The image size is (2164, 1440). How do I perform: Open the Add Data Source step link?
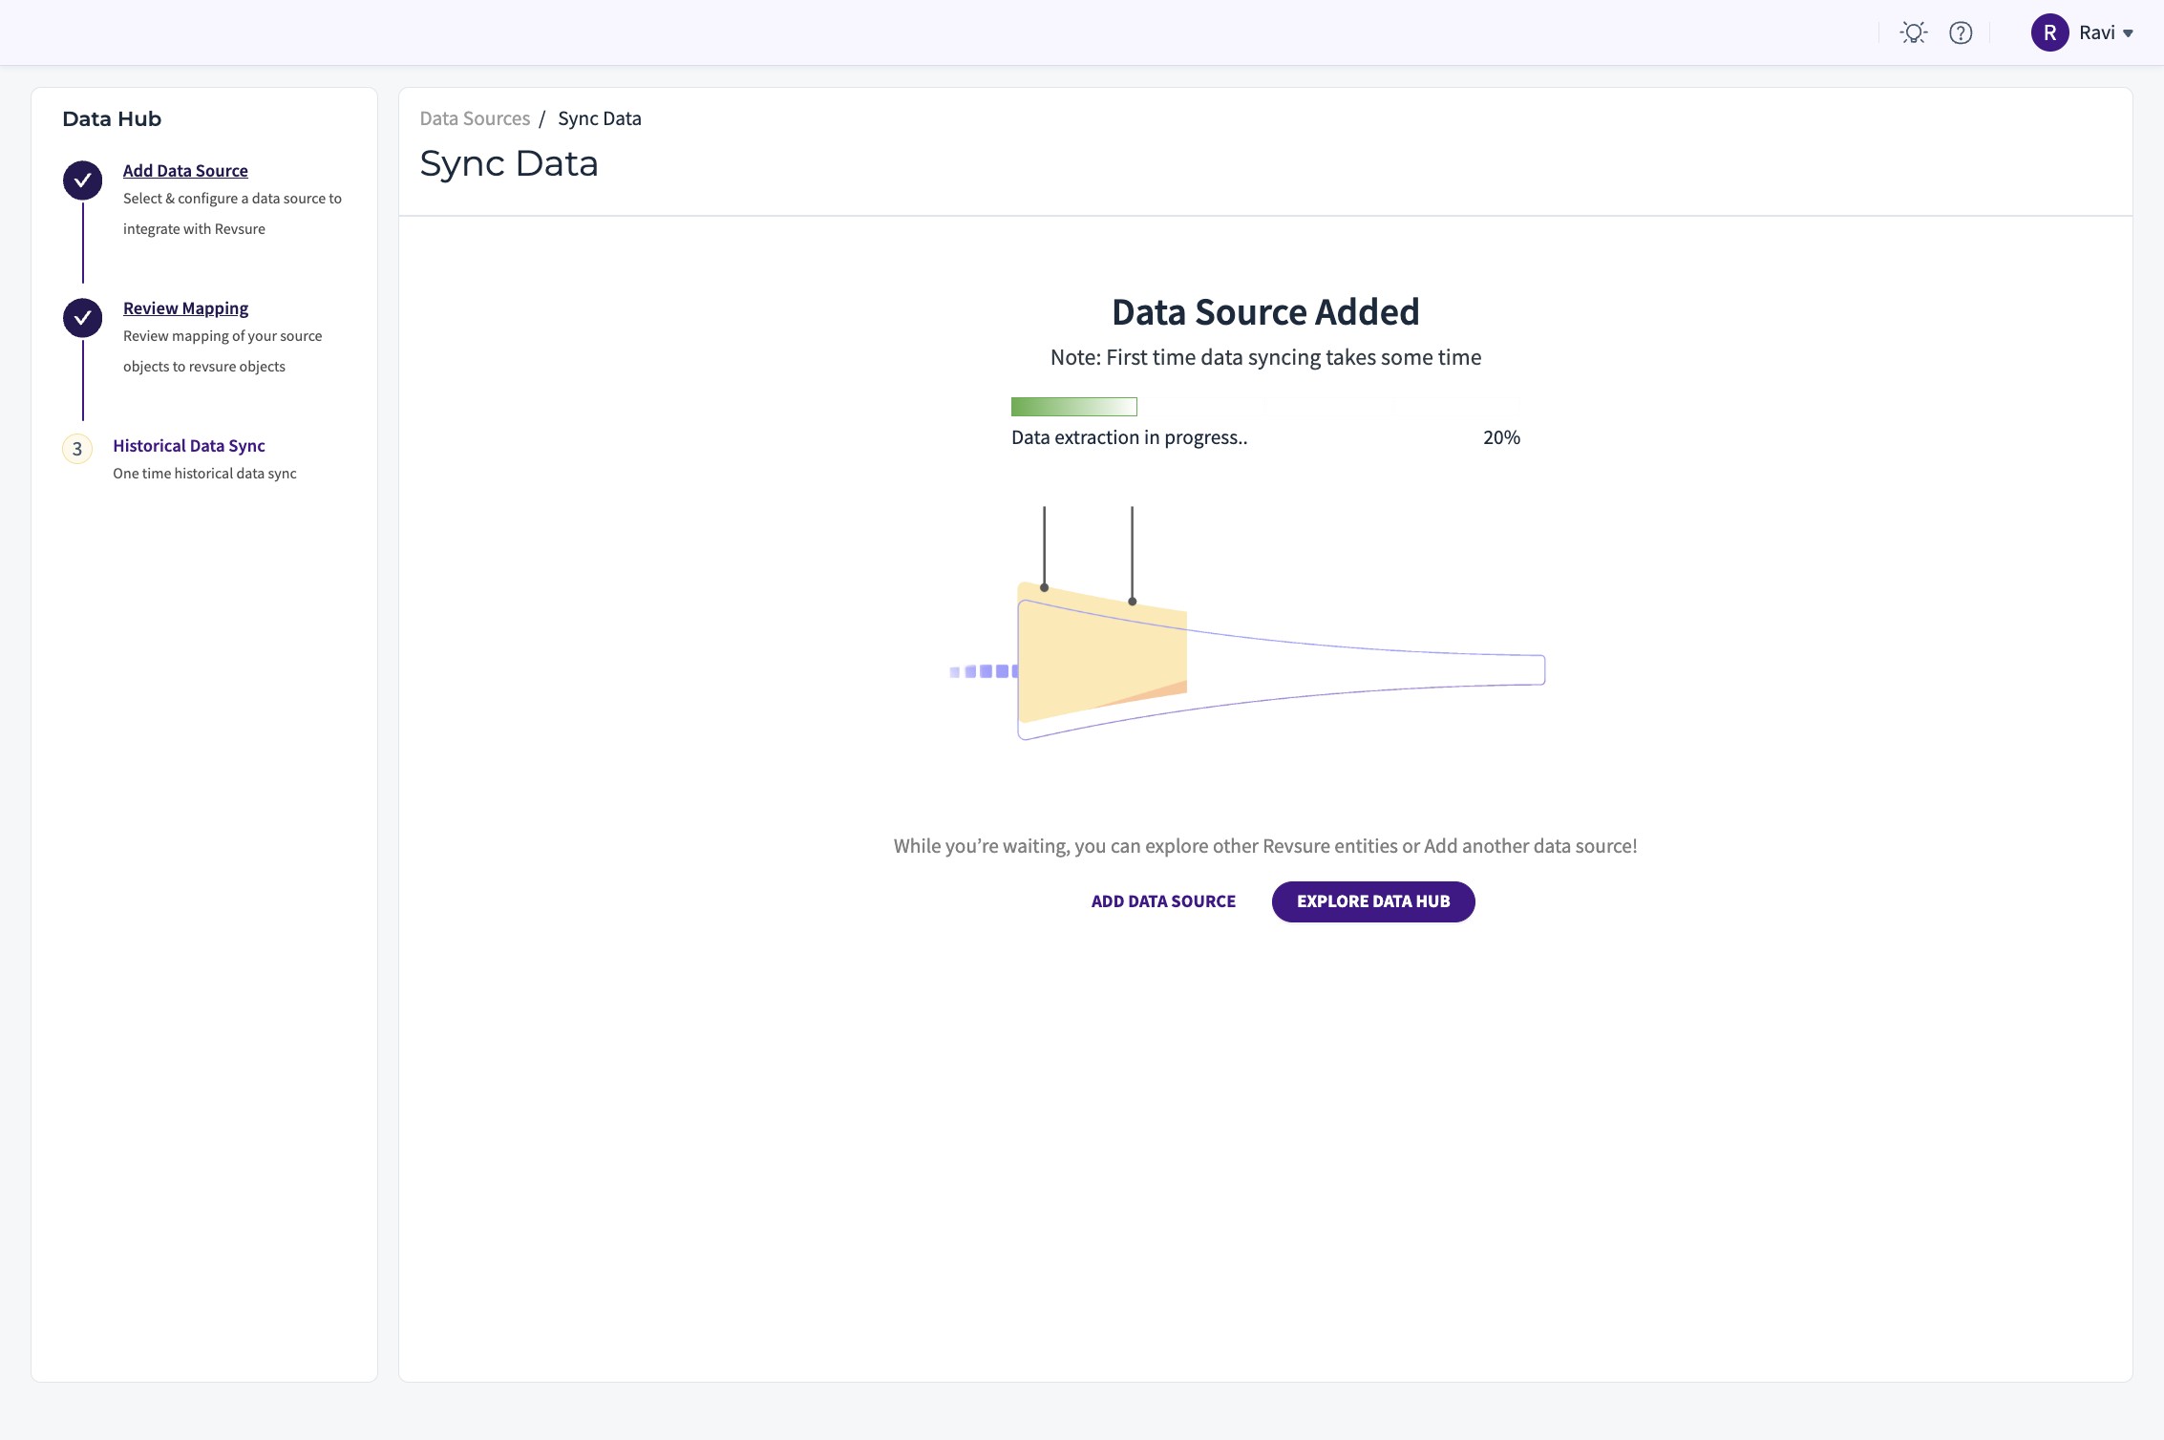pos(185,171)
